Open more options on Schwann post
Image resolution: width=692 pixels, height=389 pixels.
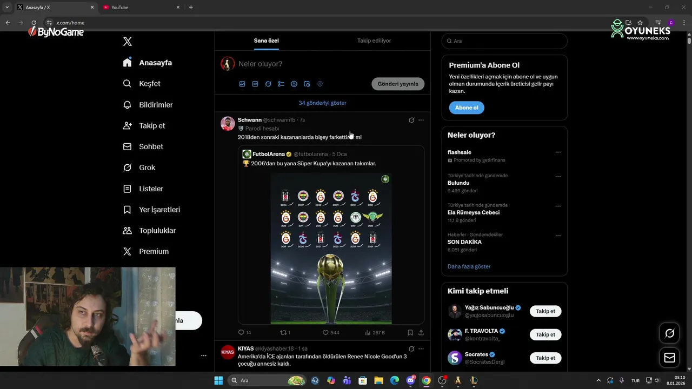tap(421, 120)
